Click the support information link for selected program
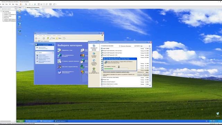 coord(116,72)
